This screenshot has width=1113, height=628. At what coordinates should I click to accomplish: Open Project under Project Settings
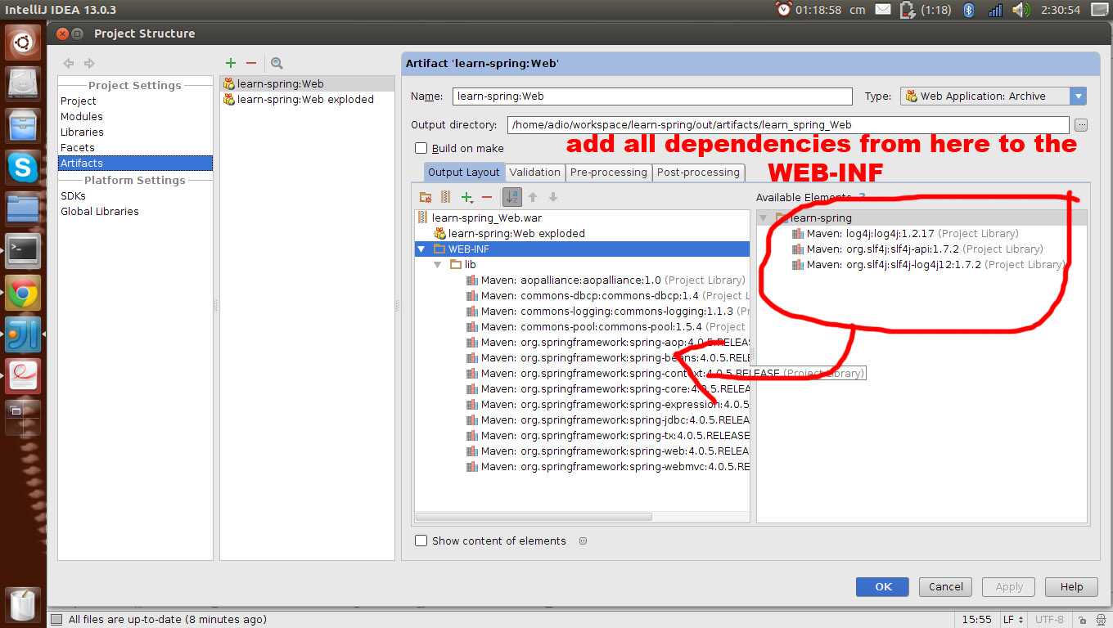coord(79,101)
